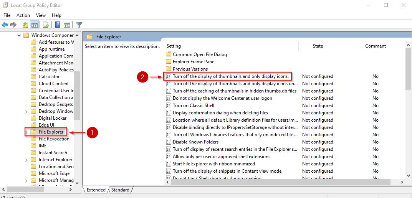This screenshot has height=198, width=412.
Task: Click the policy icon beside Disable Known Folders
Action: pos(169,142)
